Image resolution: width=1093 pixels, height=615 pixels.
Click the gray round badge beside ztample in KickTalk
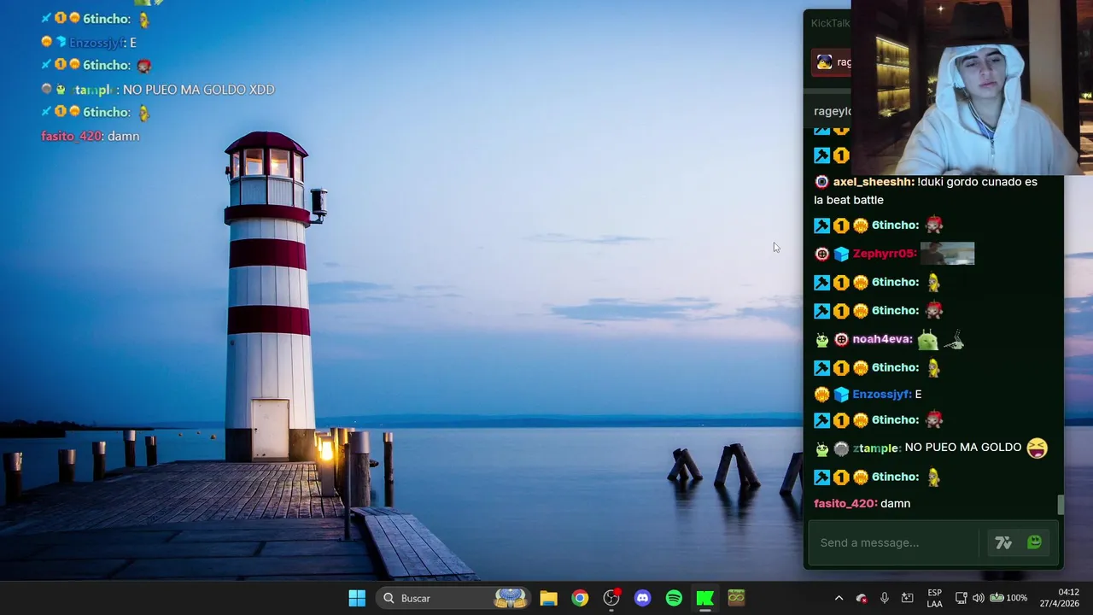[841, 448]
